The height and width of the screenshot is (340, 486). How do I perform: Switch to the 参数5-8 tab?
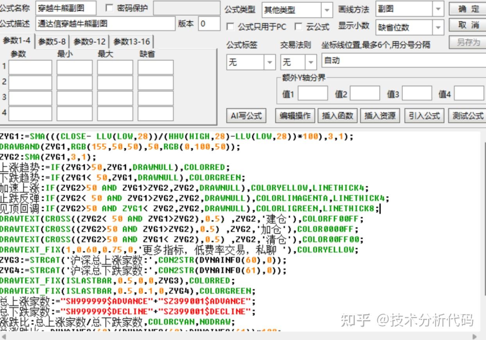pos(52,41)
